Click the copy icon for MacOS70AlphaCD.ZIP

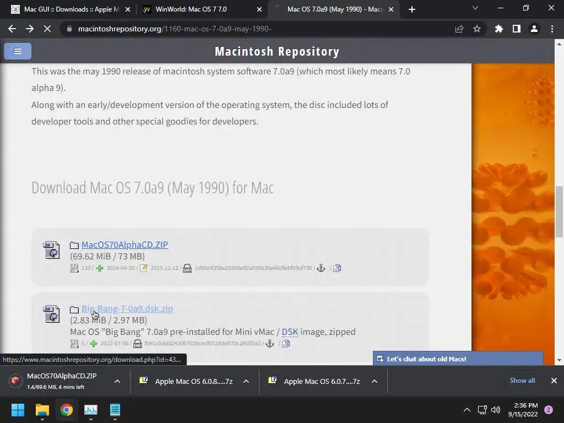pos(337,268)
